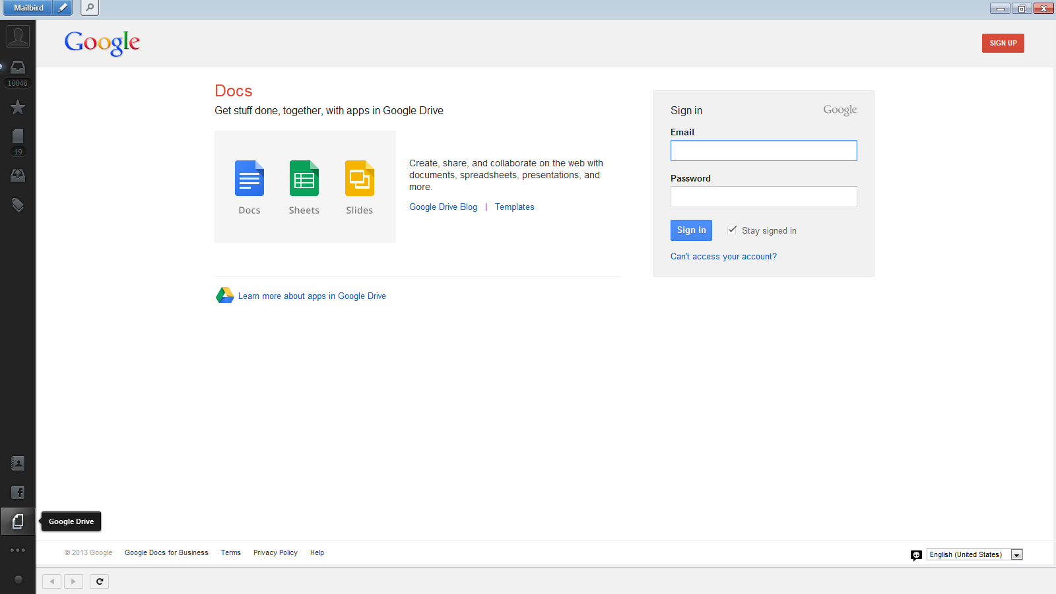The height and width of the screenshot is (594, 1056).
Task: Open the Help footer link
Action: (x=317, y=553)
